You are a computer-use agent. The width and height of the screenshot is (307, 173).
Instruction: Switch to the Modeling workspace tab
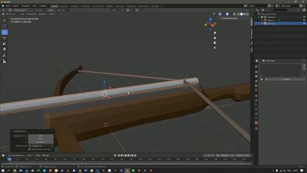click(64, 6)
